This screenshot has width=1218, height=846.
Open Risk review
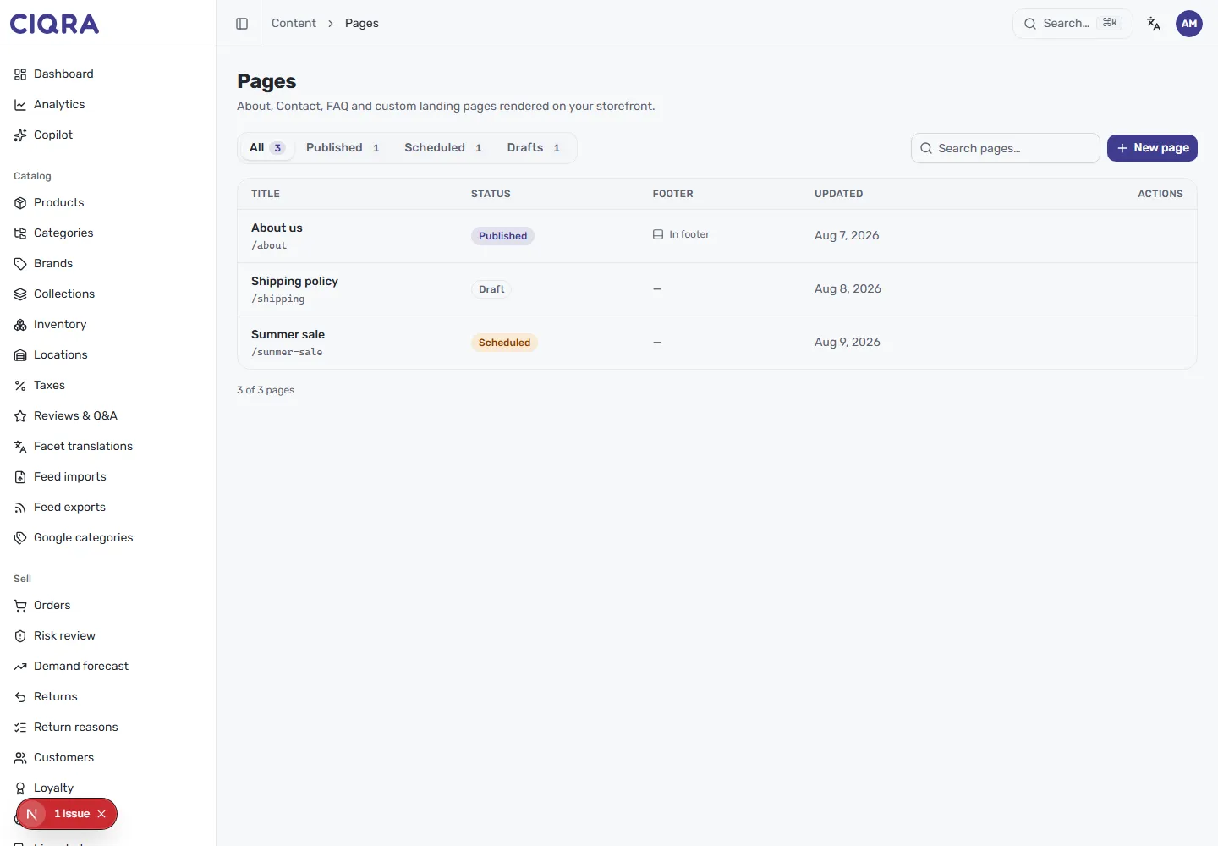tap(108, 636)
